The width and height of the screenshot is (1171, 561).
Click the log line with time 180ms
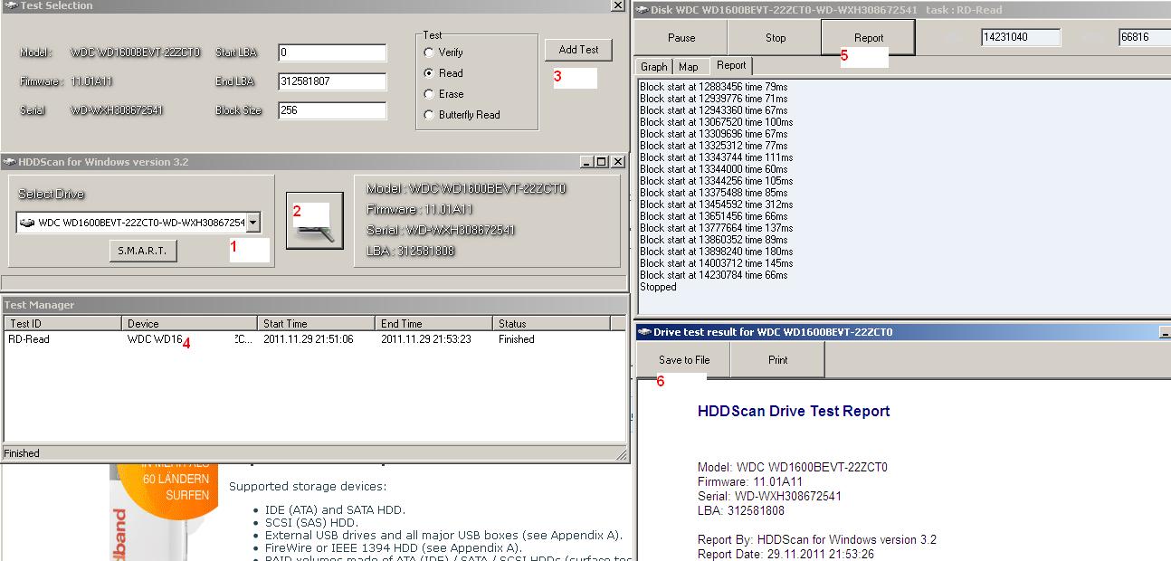716,252
